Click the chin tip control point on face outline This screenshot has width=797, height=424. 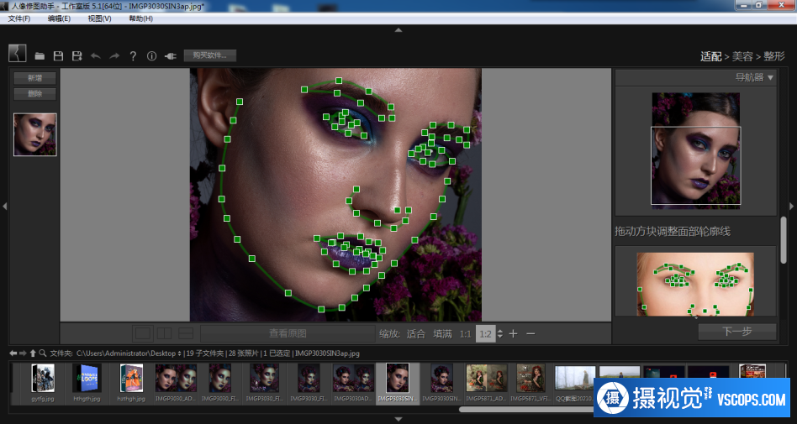(321, 309)
